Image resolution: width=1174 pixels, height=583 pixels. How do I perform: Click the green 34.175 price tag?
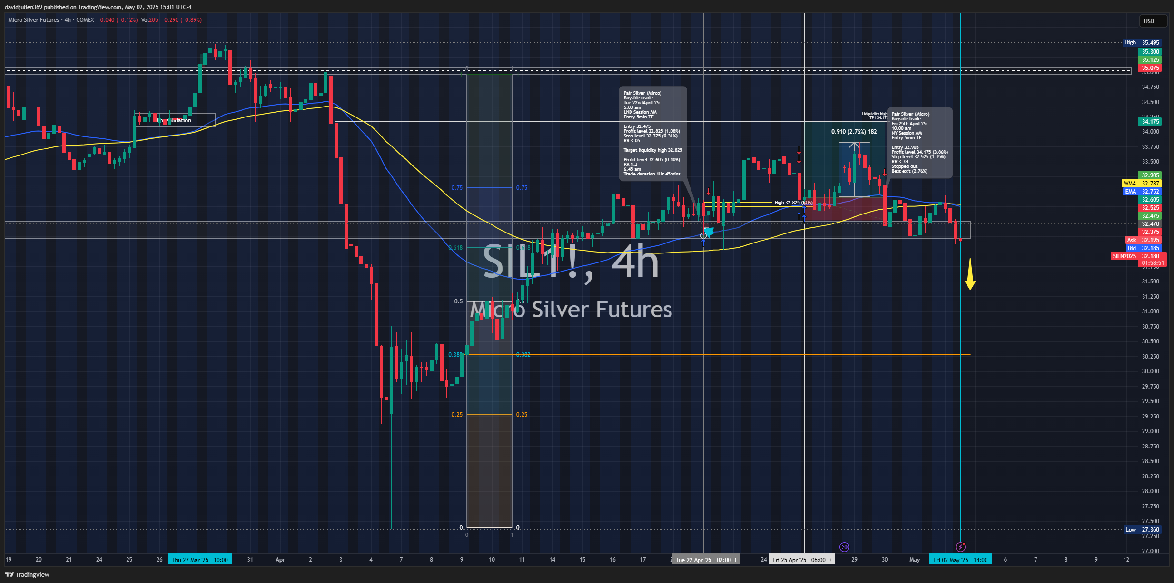click(x=1150, y=121)
